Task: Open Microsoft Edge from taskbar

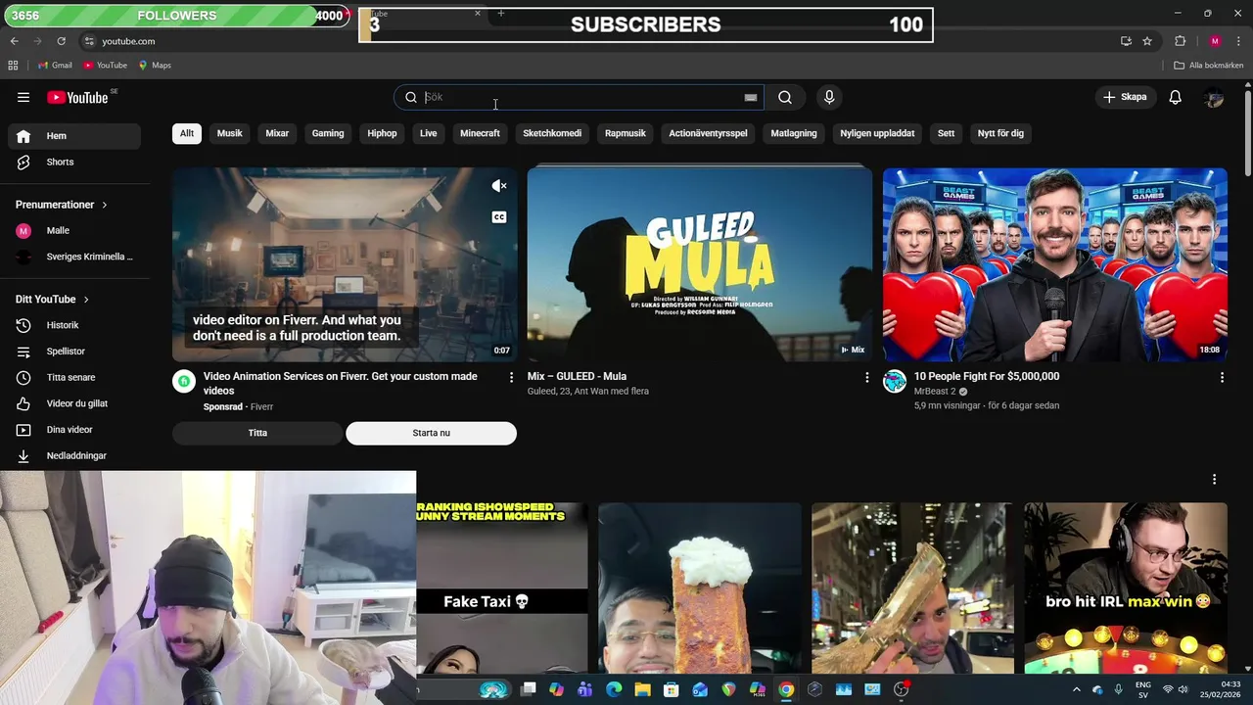Action: [x=614, y=689]
